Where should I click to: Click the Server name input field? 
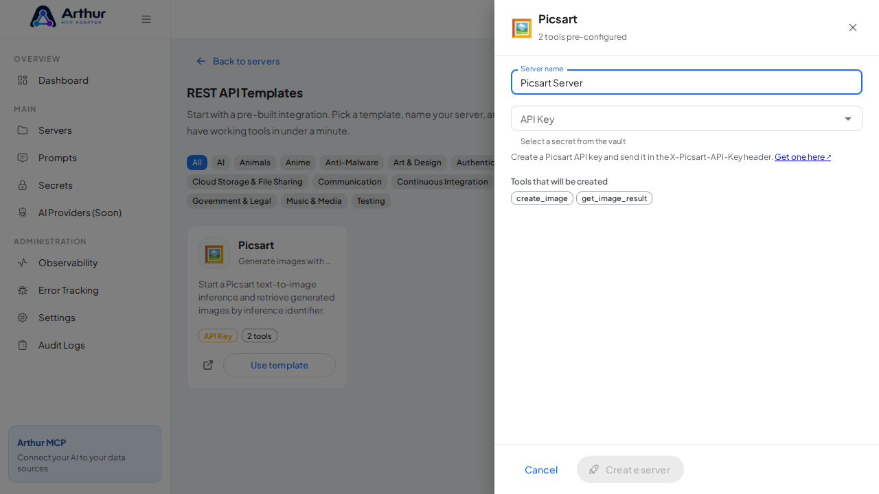(687, 82)
